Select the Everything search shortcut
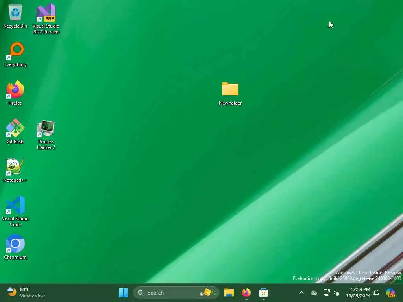 click(x=15, y=54)
